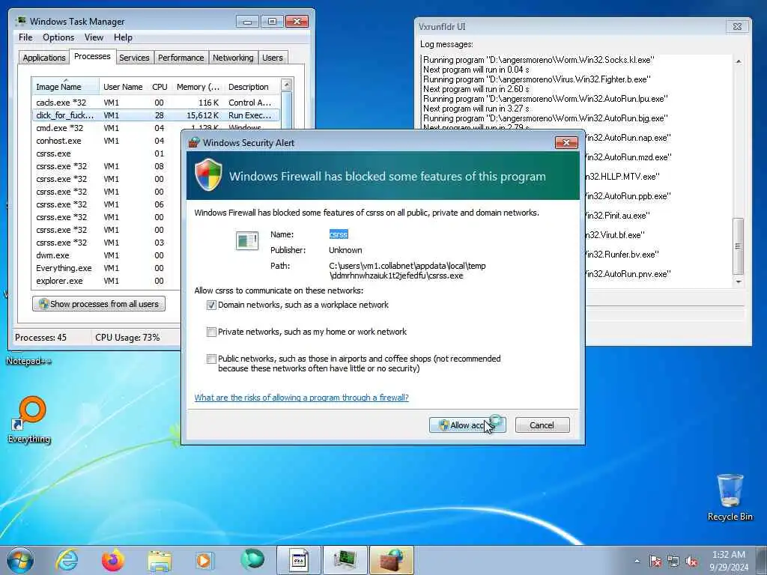Open firewall risks help link
Screen dimensions: 767x575
coord(301,398)
